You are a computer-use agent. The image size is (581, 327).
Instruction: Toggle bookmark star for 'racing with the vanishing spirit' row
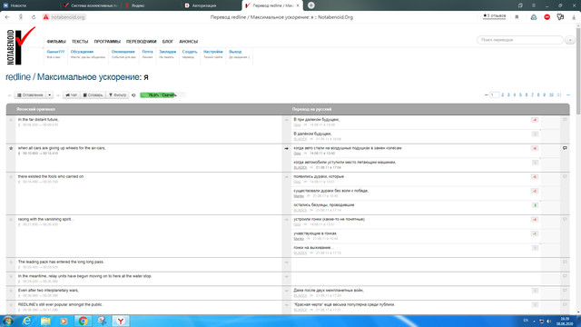coord(11,220)
